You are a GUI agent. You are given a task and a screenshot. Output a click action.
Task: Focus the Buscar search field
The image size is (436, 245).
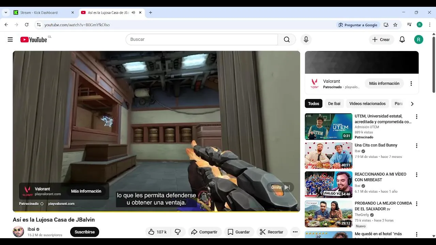202,39
